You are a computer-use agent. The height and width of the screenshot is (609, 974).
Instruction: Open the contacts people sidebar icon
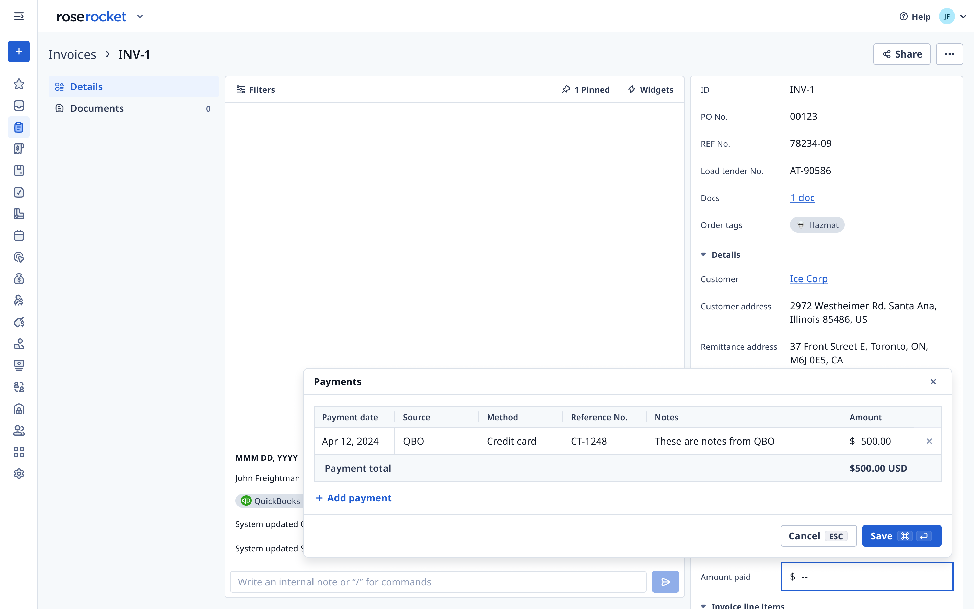tap(19, 431)
